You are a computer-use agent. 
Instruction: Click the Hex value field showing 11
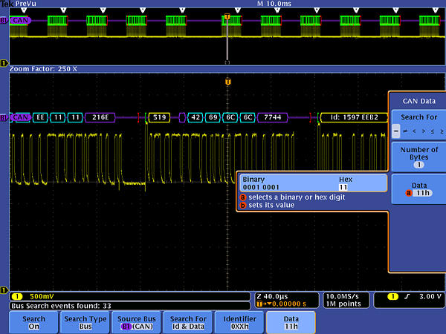[344, 188]
